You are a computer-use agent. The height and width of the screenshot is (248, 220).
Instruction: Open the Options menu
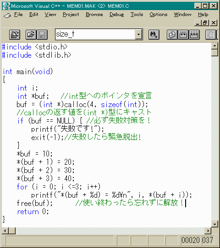(x=159, y=15)
